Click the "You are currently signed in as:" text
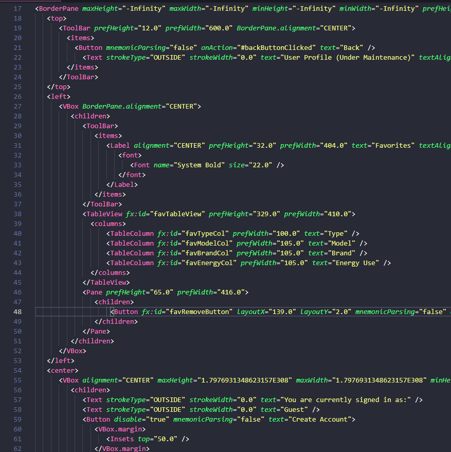Viewport: 451px width, 452px height. 347,400
